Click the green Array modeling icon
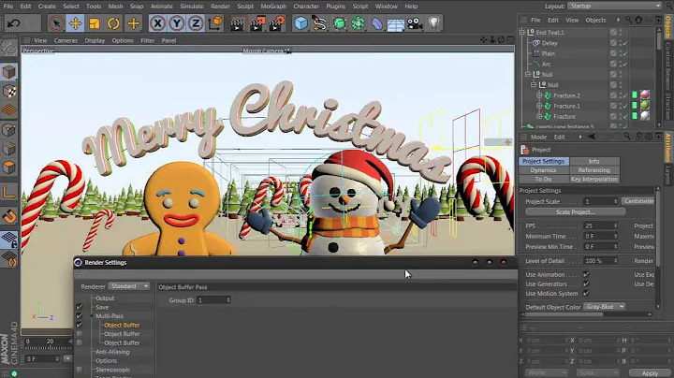Screen dimensions: 674x378 358,23
